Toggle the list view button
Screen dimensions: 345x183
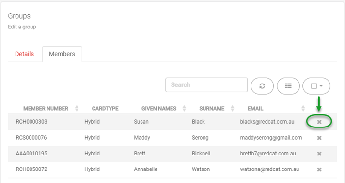tap(288, 86)
